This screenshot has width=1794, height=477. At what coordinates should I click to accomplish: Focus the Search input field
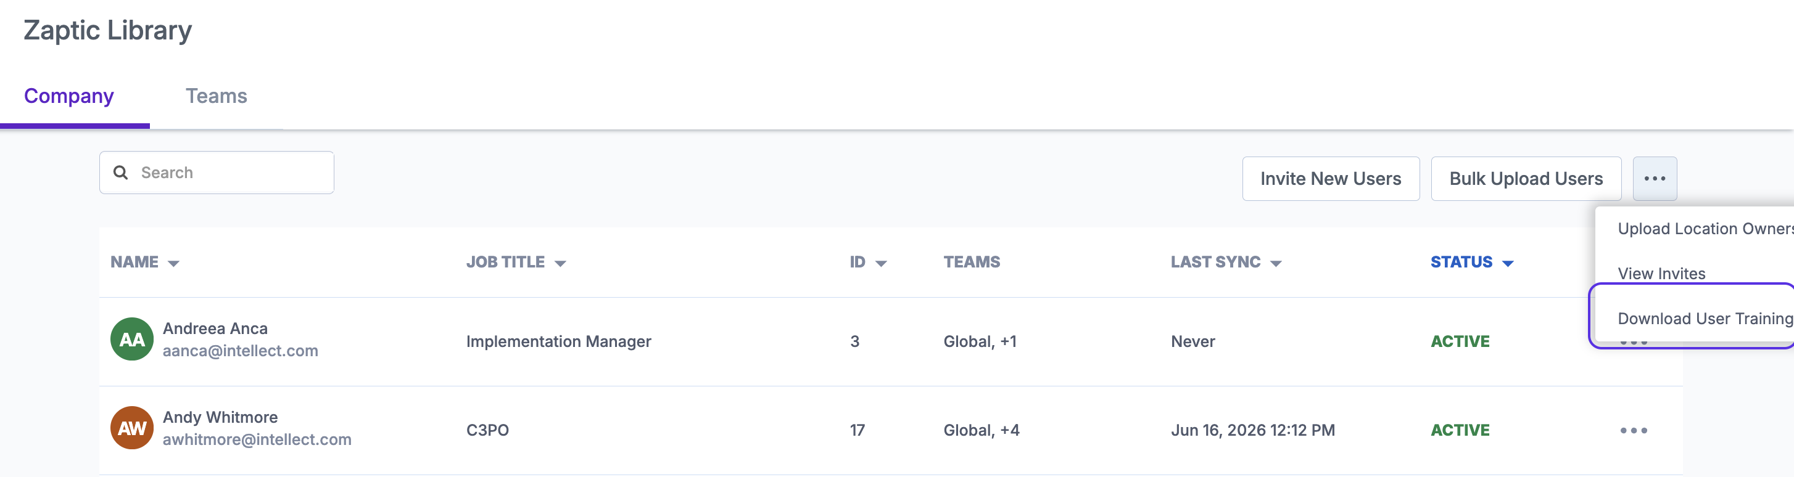pyautogui.click(x=217, y=173)
